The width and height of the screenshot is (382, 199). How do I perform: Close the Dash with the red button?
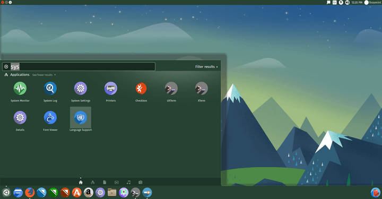tap(3, 2)
